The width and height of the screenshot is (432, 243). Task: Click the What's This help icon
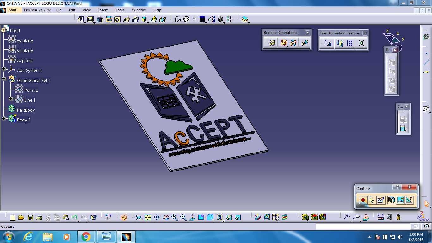point(93,217)
